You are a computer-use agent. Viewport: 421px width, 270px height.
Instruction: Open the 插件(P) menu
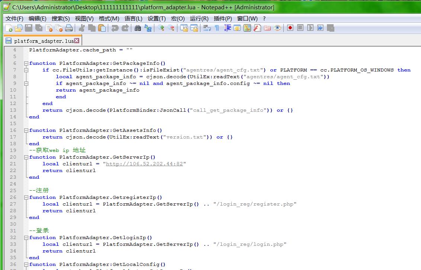point(223,18)
